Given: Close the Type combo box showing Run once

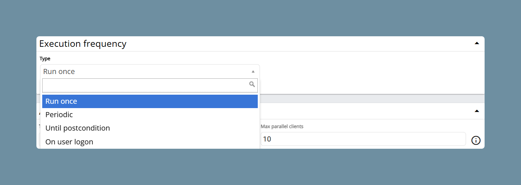Looking at the screenshot, I should click(150, 71).
